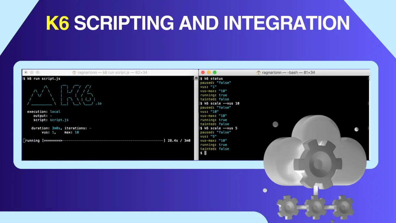This screenshot has height=223, width=396.
Task: Click the home icon in the -bash window title
Action: click(259, 72)
